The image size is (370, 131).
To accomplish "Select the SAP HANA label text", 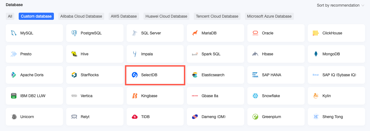I will tap(272, 75).
